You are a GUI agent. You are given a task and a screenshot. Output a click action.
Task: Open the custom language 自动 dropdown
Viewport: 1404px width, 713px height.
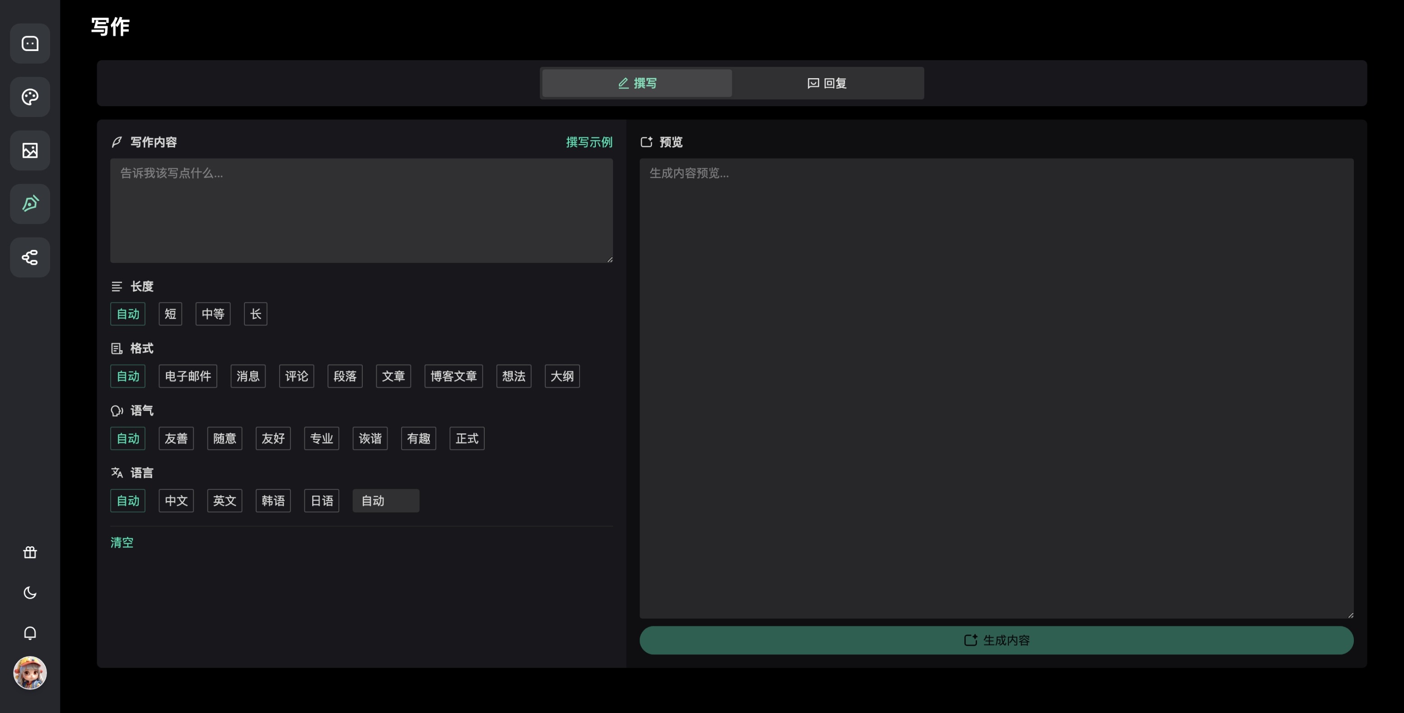click(x=385, y=500)
